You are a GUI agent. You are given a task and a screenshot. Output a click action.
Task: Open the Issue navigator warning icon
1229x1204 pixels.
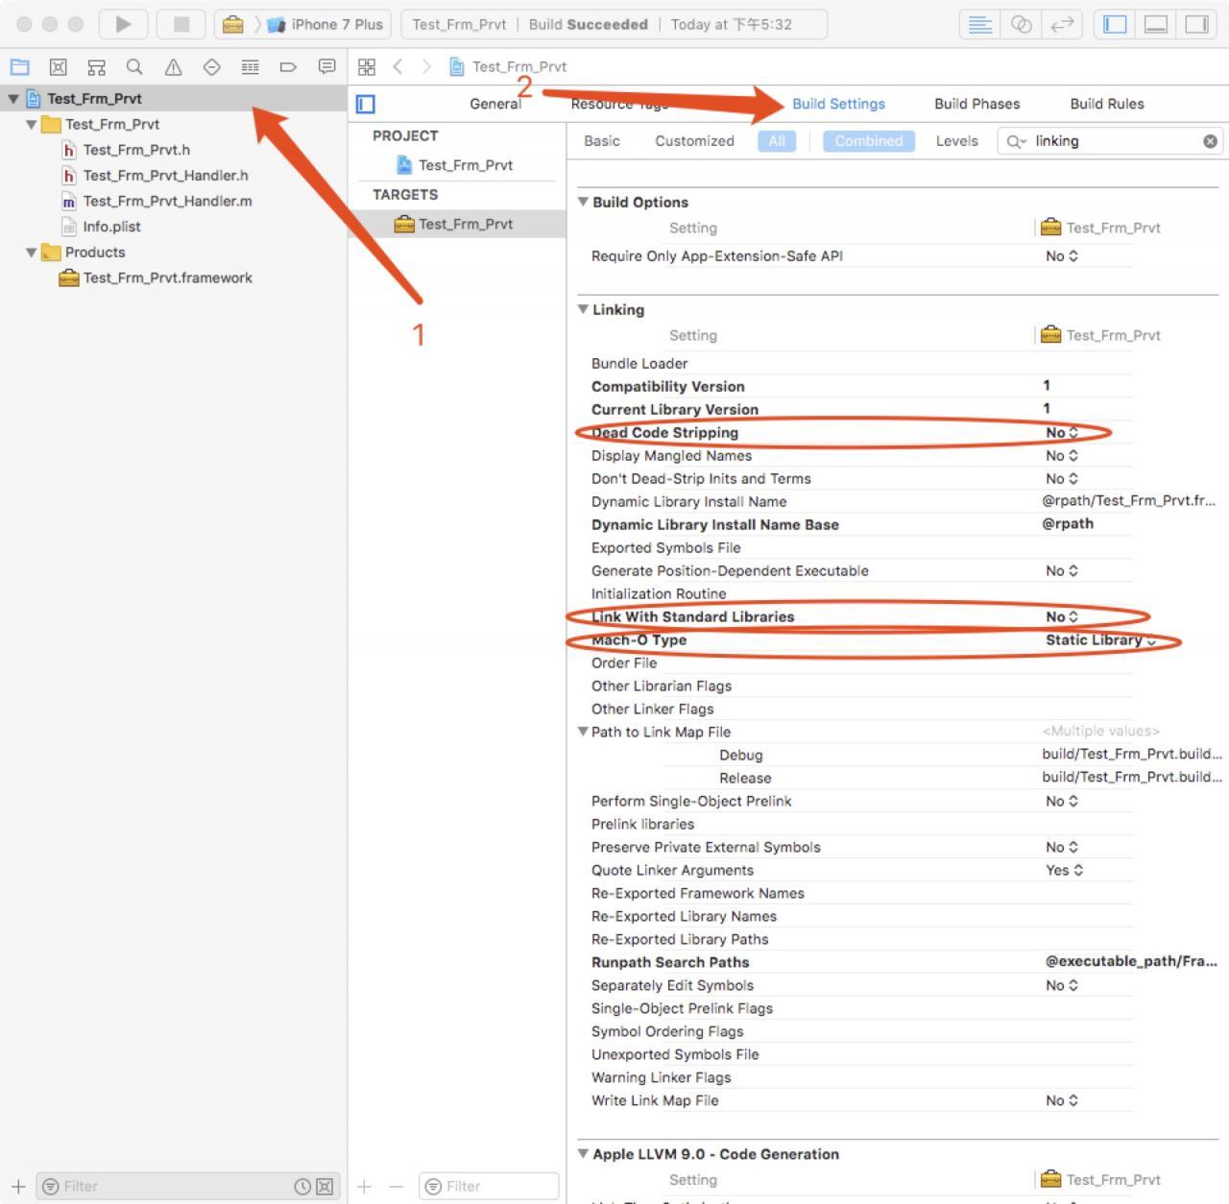[173, 66]
